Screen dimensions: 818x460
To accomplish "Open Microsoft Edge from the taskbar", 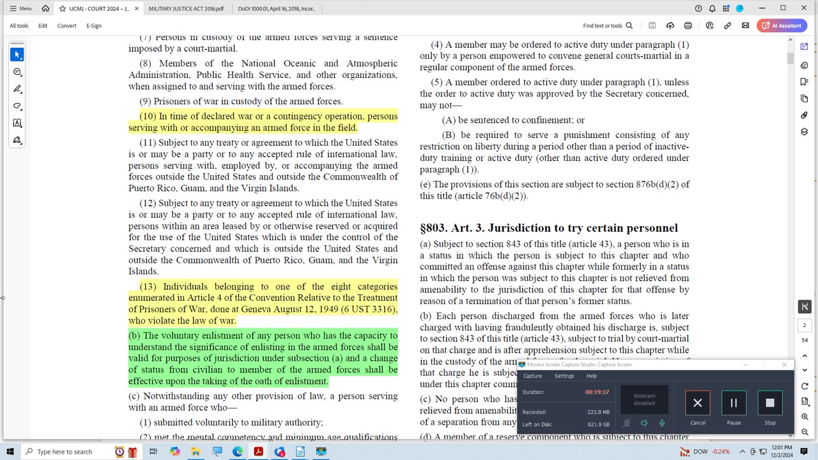I will (238, 452).
